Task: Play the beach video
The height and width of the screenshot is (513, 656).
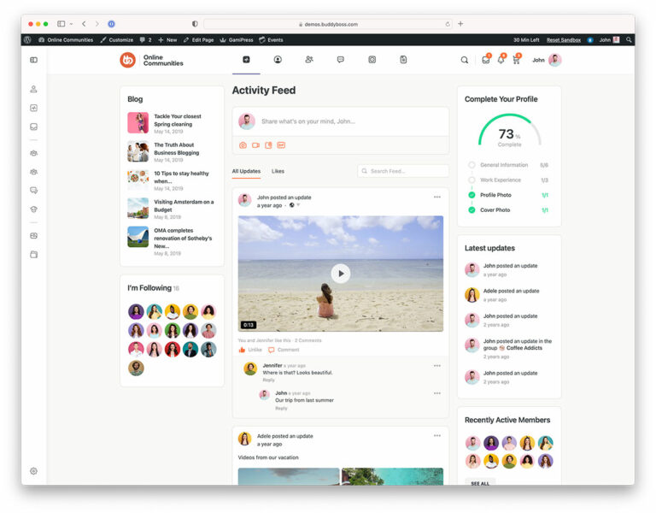Action: pyautogui.click(x=340, y=274)
